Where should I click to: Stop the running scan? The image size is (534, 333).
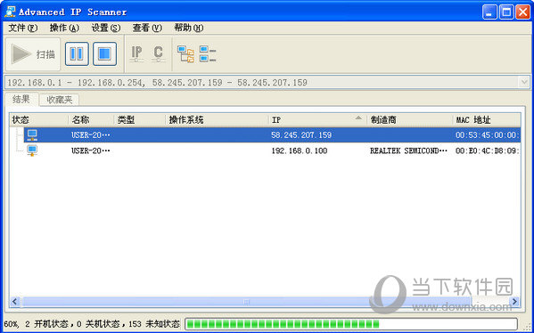click(105, 53)
